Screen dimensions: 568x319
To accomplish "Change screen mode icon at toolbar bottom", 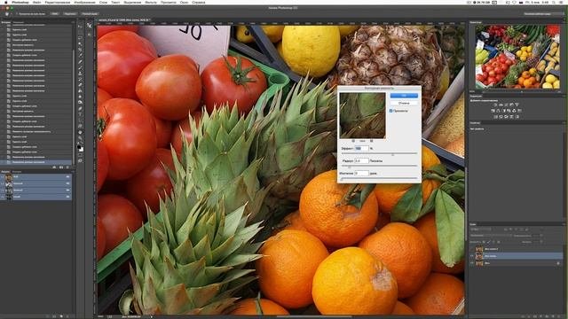I will 80,161.
